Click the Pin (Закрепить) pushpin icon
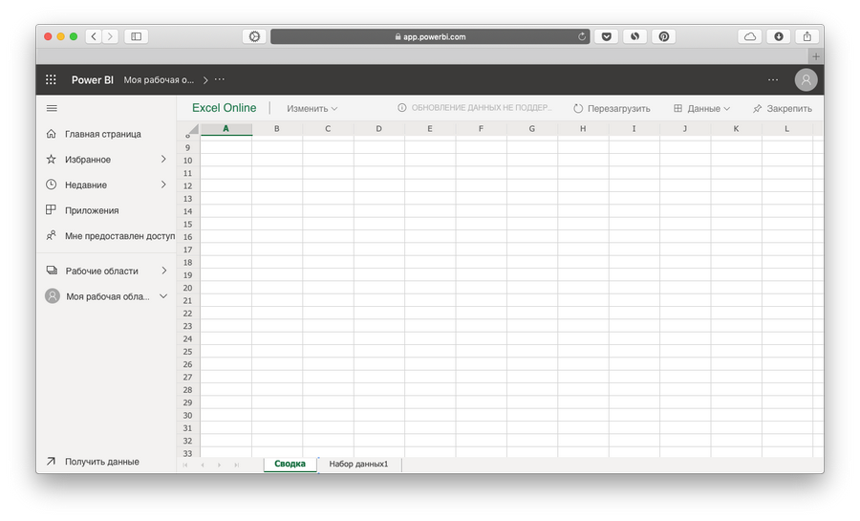This screenshot has width=860, height=521. [758, 109]
